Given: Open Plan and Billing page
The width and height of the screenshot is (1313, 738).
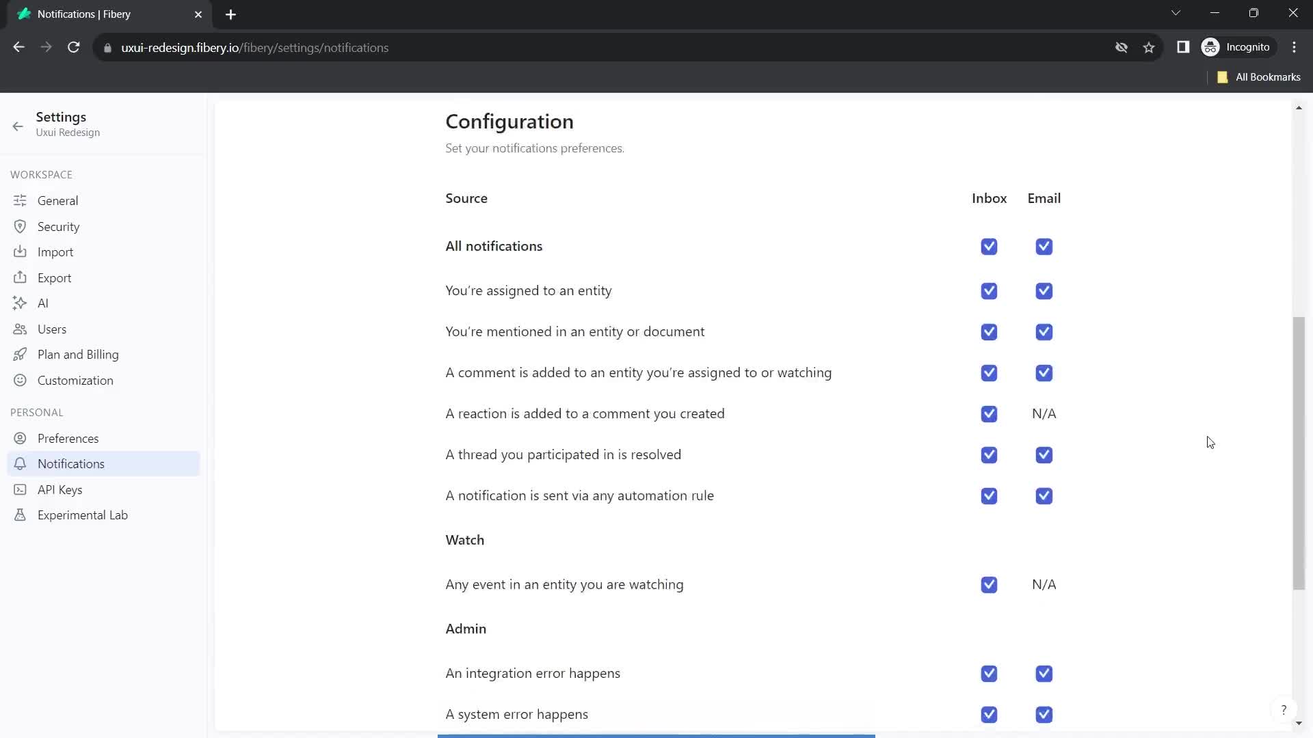Looking at the screenshot, I should point(103,354).
